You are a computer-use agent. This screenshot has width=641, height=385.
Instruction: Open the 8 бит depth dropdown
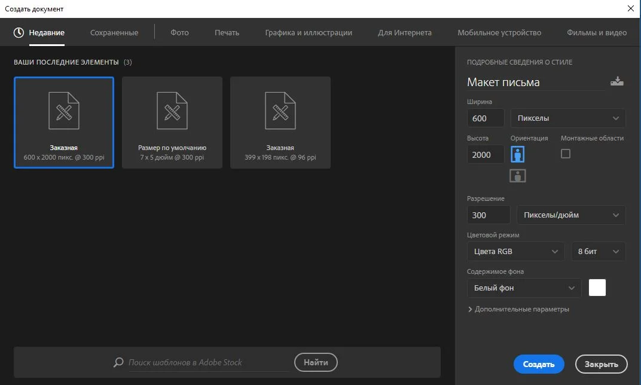[598, 252]
